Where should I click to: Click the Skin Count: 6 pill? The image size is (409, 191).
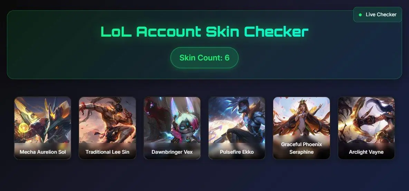point(204,58)
